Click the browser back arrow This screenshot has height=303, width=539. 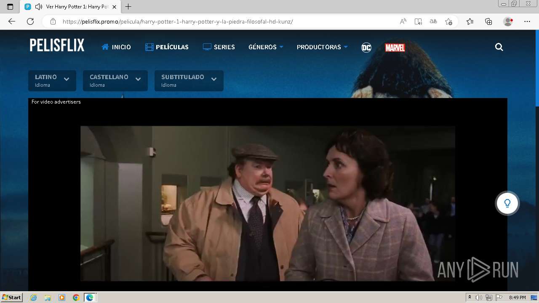[x=12, y=21]
